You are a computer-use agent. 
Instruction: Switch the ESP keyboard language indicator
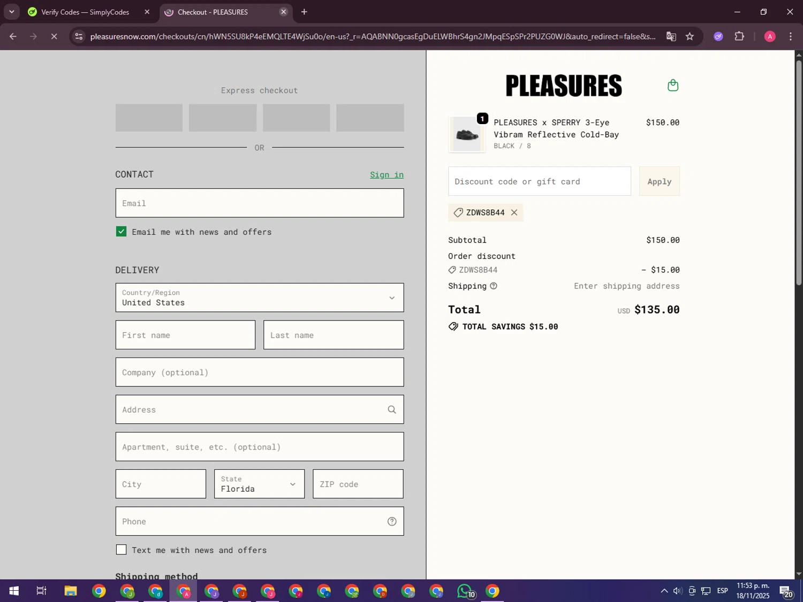(x=722, y=591)
